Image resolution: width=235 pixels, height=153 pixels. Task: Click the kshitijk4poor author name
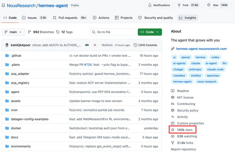coord(21,45)
